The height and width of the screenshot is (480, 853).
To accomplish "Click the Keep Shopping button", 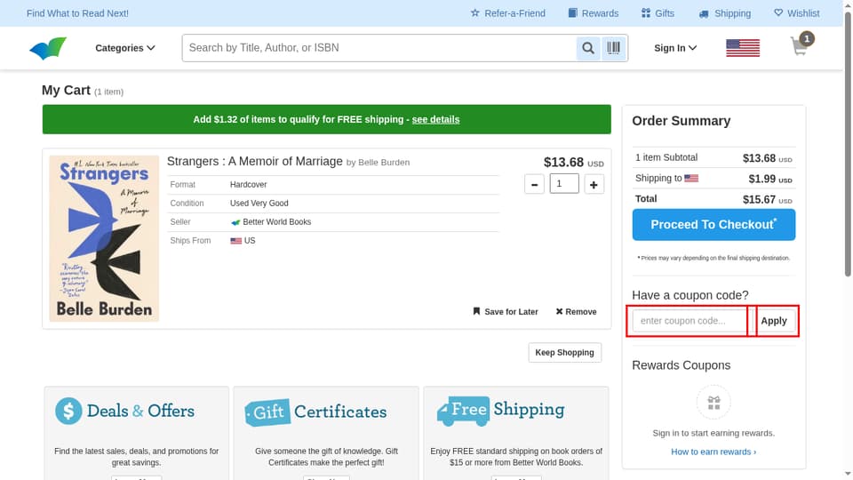I will [x=565, y=353].
